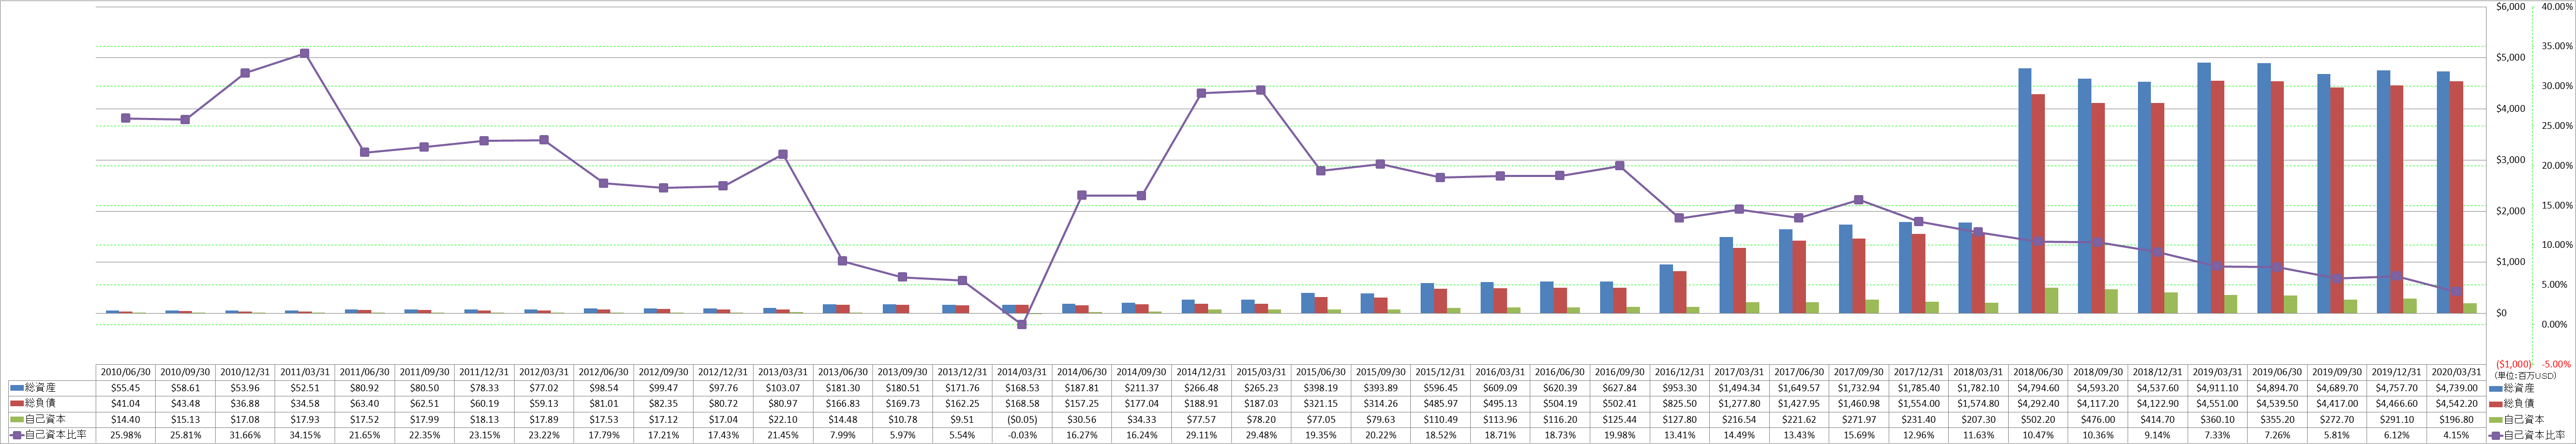Viewport: 2576px width, 444px height.
Task: Click the blue total assets bar for 2017/03/31
Action: click(1725, 275)
